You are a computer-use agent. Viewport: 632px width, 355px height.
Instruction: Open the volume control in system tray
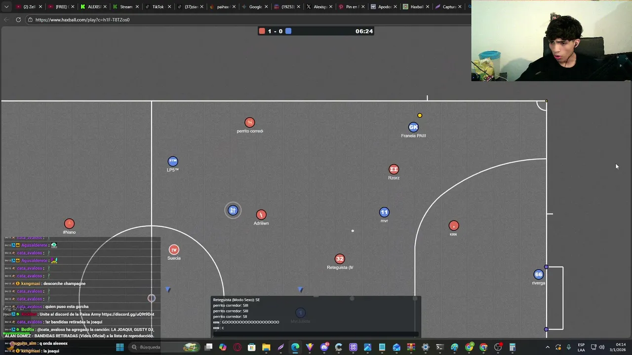(x=601, y=347)
